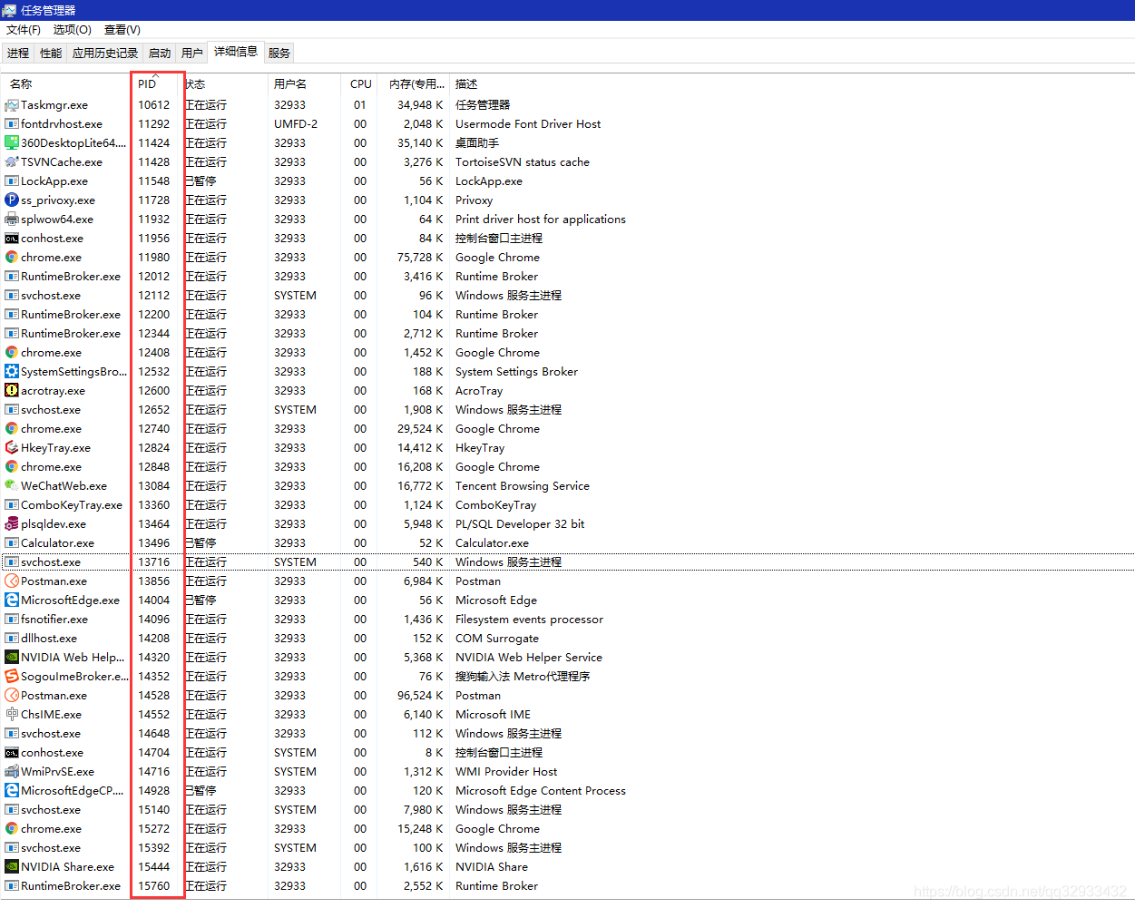Click conhost.exe icon with PID 14704
Screen dimensions: 1135x908
[12, 753]
